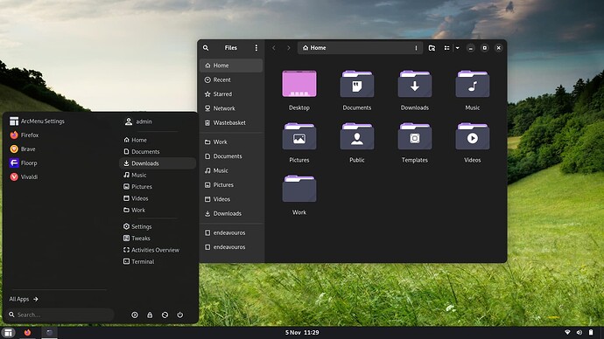Select the Music folder icon in grid
Screen dimensions: 604x339
tap(473, 84)
